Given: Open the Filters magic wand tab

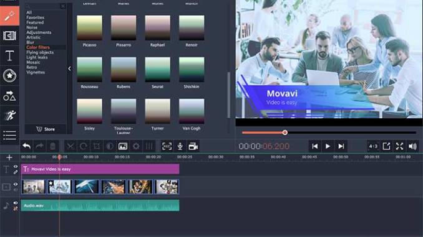Looking at the screenshot, I should click(x=10, y=16).
